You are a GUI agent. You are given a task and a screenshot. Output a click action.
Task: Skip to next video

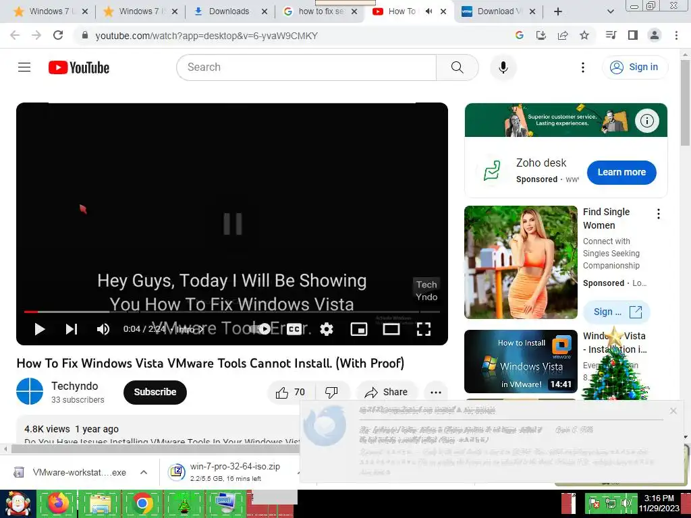click(72, 329)
